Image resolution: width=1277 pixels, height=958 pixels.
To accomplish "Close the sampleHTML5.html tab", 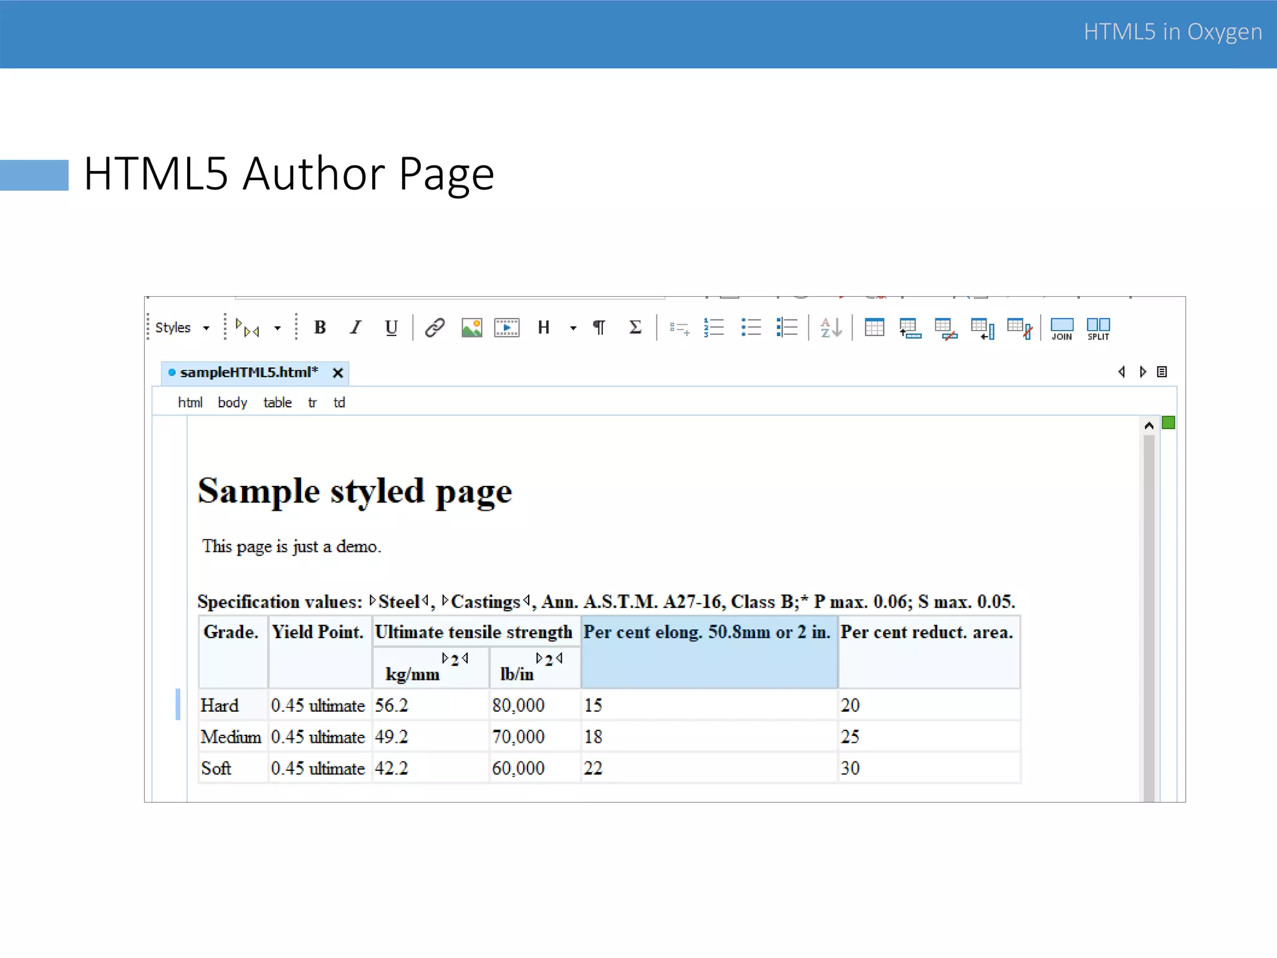I will point(338,373).
